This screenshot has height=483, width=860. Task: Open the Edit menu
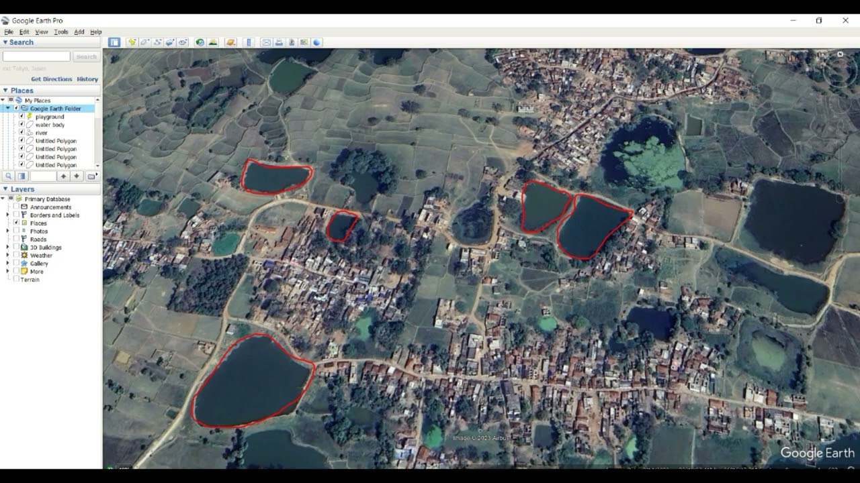click(x=24, y=32)
